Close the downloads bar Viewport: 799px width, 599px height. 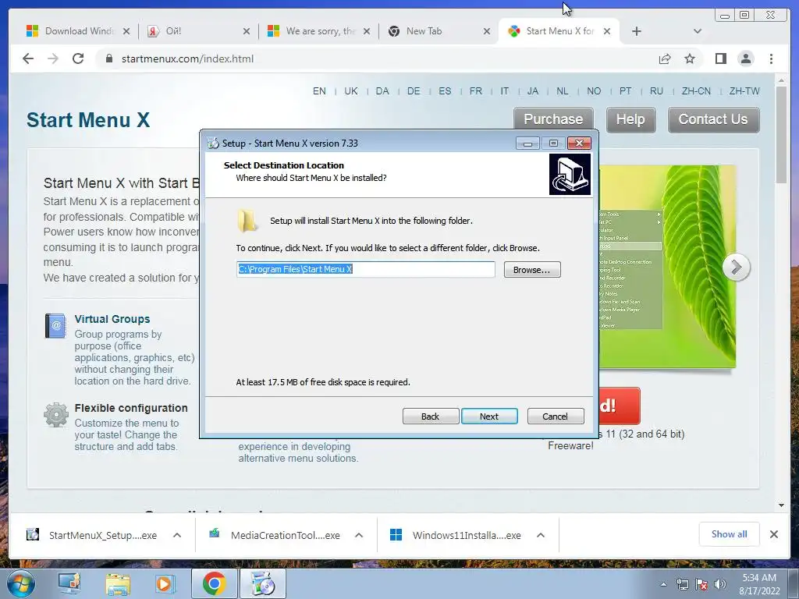[773, 534]
